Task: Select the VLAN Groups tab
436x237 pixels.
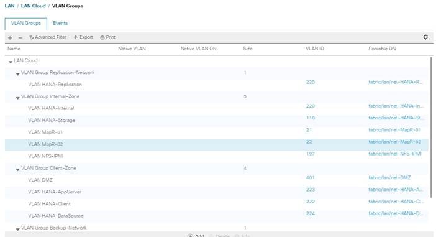Action: [26, 24]
